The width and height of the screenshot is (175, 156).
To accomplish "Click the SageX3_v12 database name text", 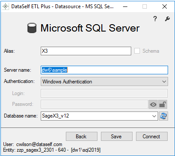I will coord(55,116).
